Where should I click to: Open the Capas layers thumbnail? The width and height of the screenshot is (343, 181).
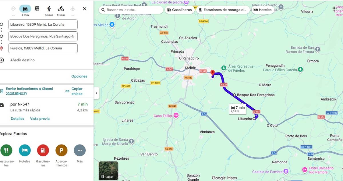point(108,171)
